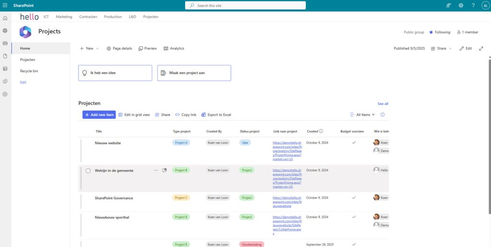Viewport: 491px width, 247px height.
Task: Click Maak een project aan button
Action: click(194, 73)
